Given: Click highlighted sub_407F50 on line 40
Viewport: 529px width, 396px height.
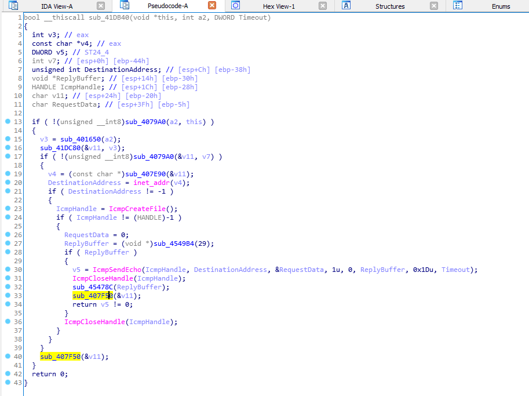Looking at the screenshot, I should (60, 357).
